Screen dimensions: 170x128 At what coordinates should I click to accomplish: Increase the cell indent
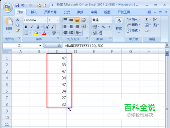click(x=71, y=33)
